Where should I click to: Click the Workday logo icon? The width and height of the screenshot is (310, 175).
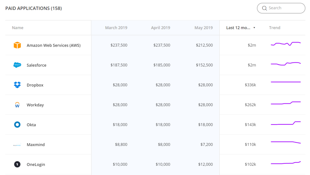coord(17,105)
